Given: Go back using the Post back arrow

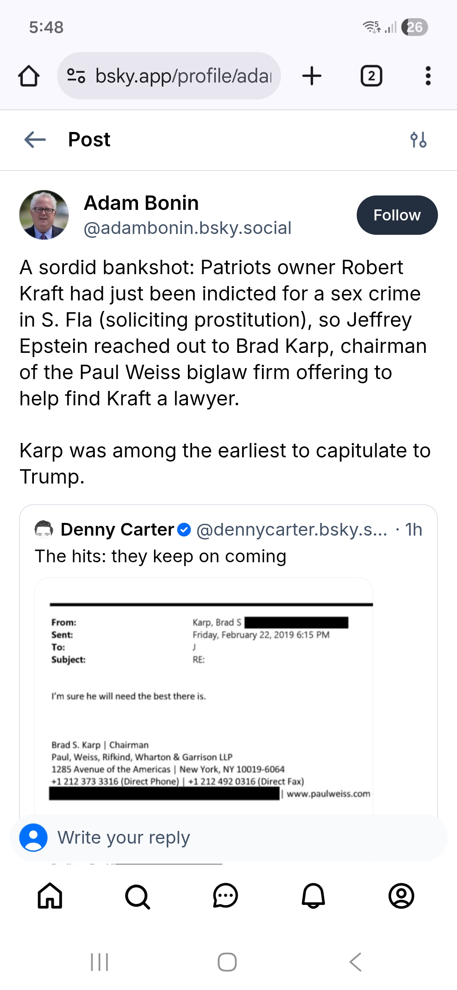Looking at the screenshot, I should 35,140.
